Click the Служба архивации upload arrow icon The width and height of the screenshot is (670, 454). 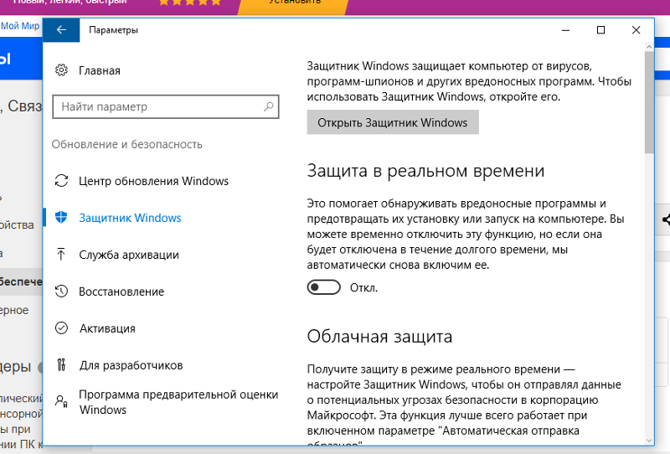click(x=61, y=255)
